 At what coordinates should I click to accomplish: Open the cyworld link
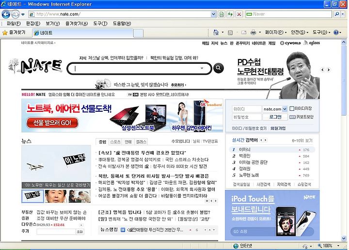point(290,43)
